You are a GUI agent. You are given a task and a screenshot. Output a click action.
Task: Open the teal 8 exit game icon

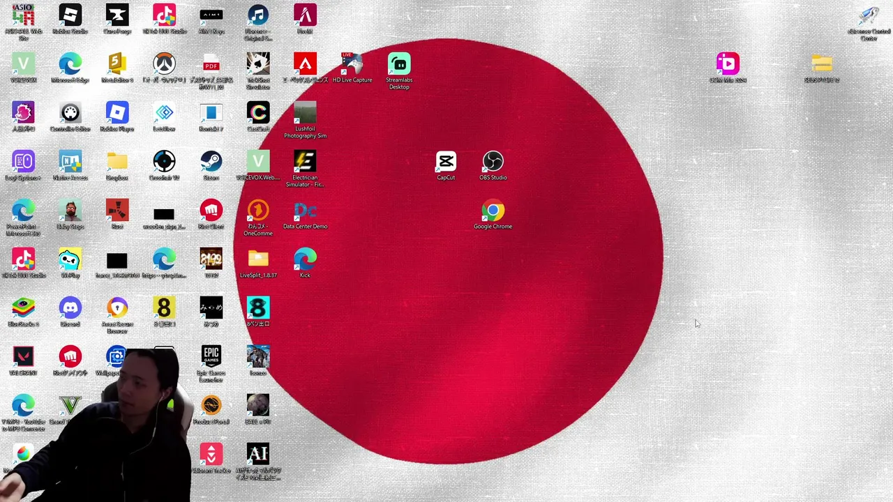pos(258,308)
